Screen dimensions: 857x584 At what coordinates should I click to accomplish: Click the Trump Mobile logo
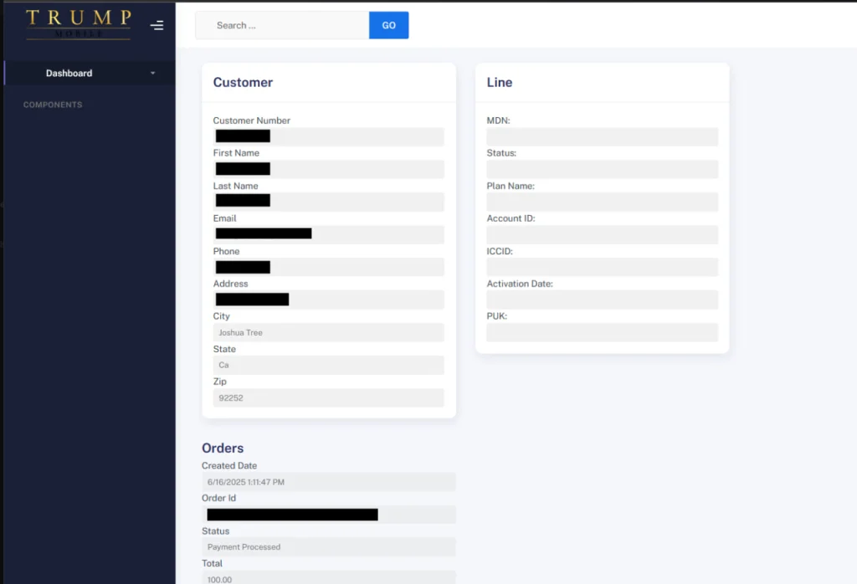point(79,24)
